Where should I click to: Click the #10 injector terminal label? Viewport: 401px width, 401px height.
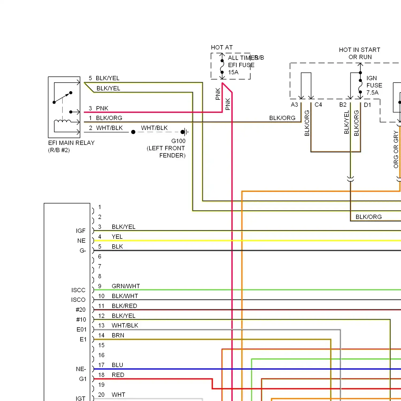(81, 319)
